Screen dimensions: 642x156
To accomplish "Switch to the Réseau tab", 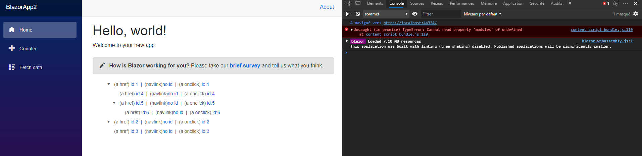I will [x=437, y=3].
